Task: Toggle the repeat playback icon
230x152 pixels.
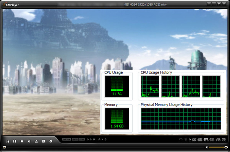Action: (181, 139)
